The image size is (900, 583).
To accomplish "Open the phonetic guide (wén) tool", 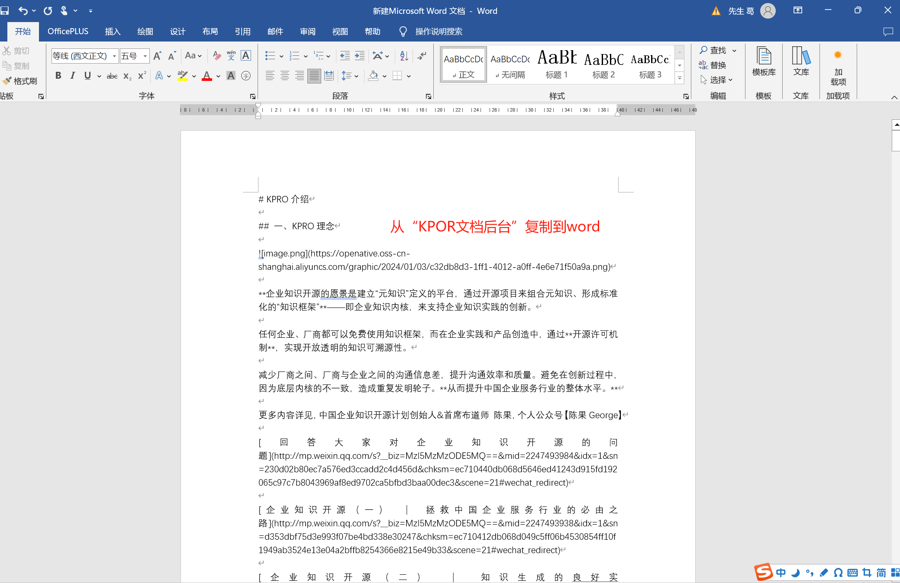I will (231, 56).
